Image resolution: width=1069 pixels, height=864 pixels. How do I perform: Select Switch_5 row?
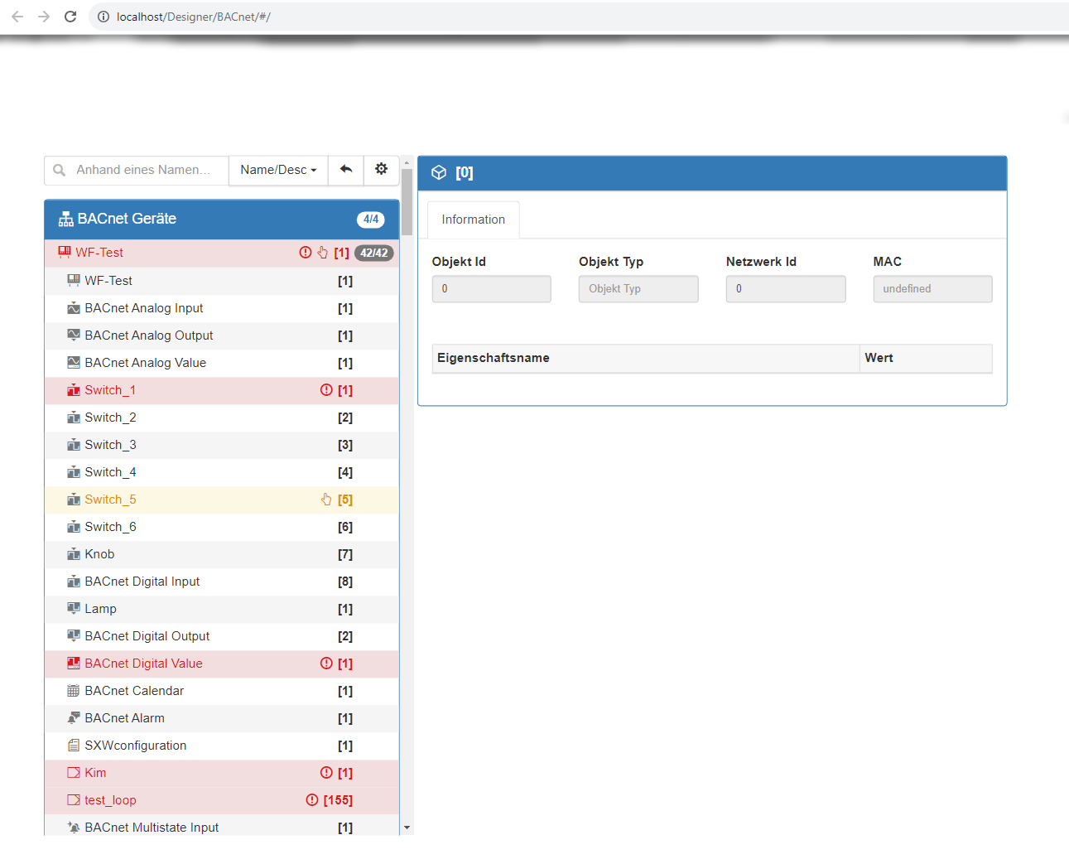click(222, 500)
